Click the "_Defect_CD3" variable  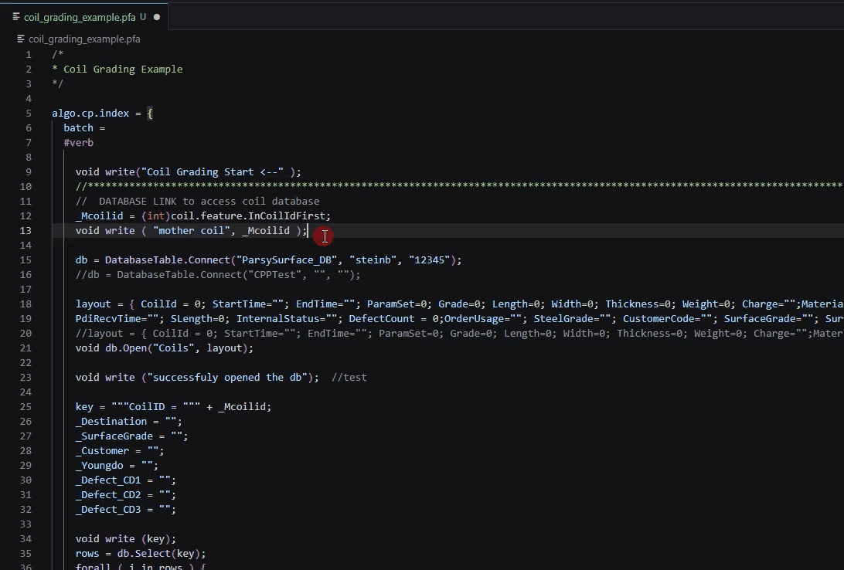(x=108, y=510)
